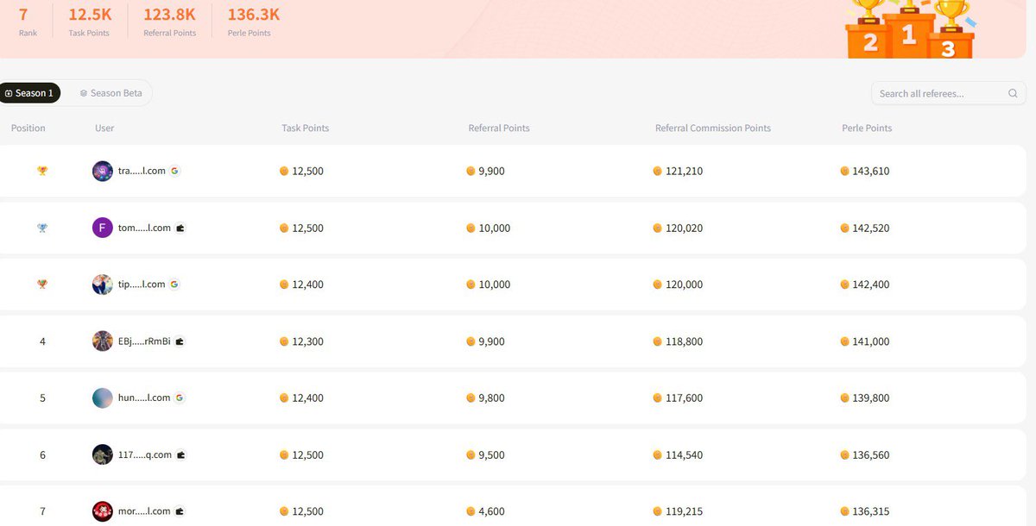Click the search magnifier icon
Viewport: 1036px width, 526px height.
coord(1013,93)
